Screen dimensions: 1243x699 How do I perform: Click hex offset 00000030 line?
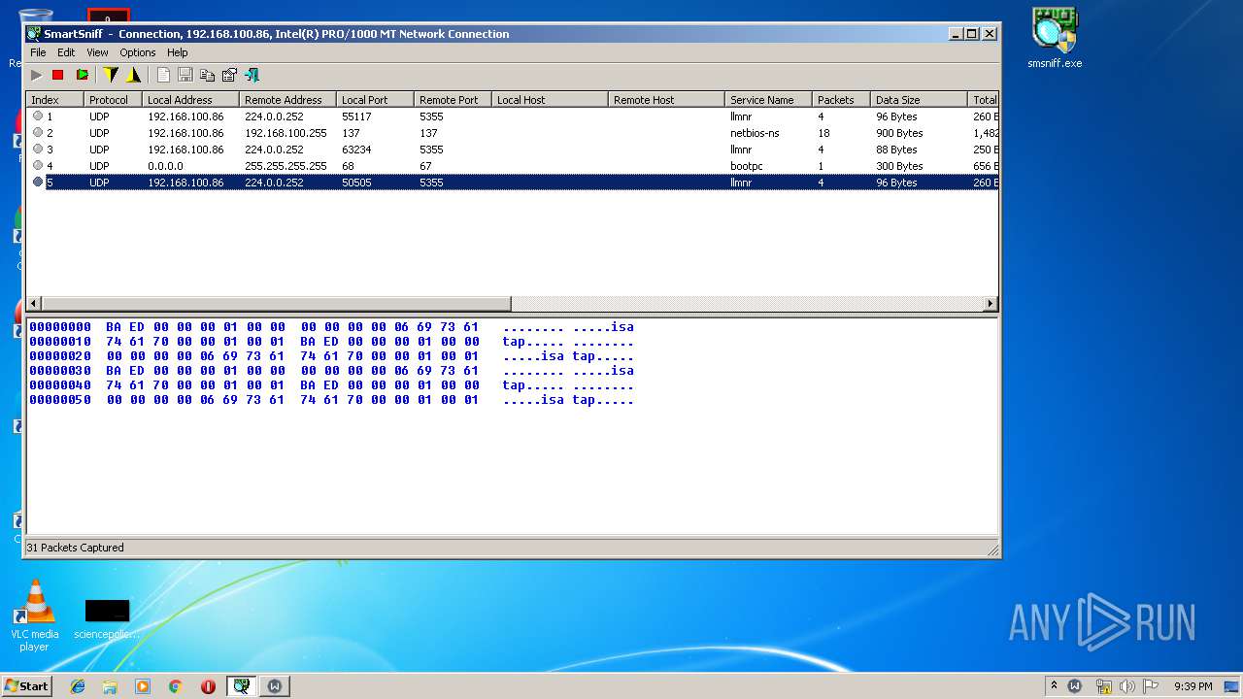[x=331, y=371]
